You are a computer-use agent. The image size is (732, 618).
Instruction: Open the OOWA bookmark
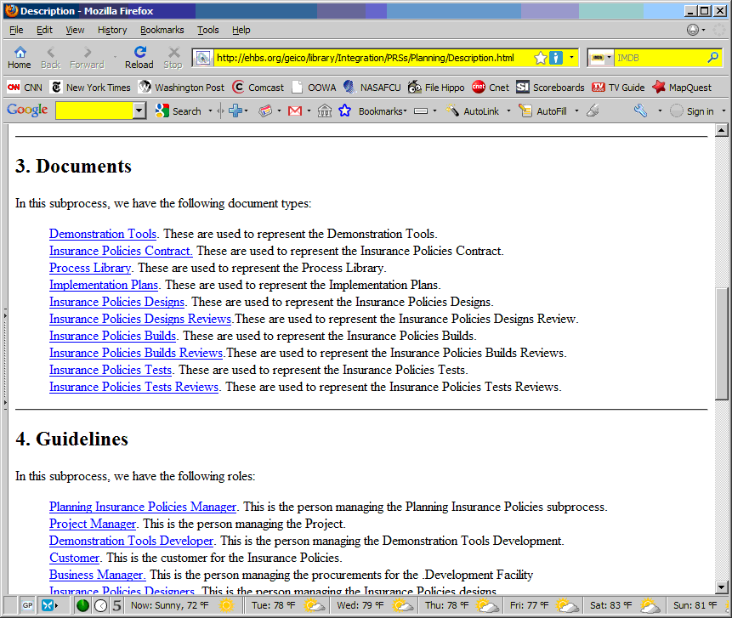pyautogui.click(x=314, y=88)
